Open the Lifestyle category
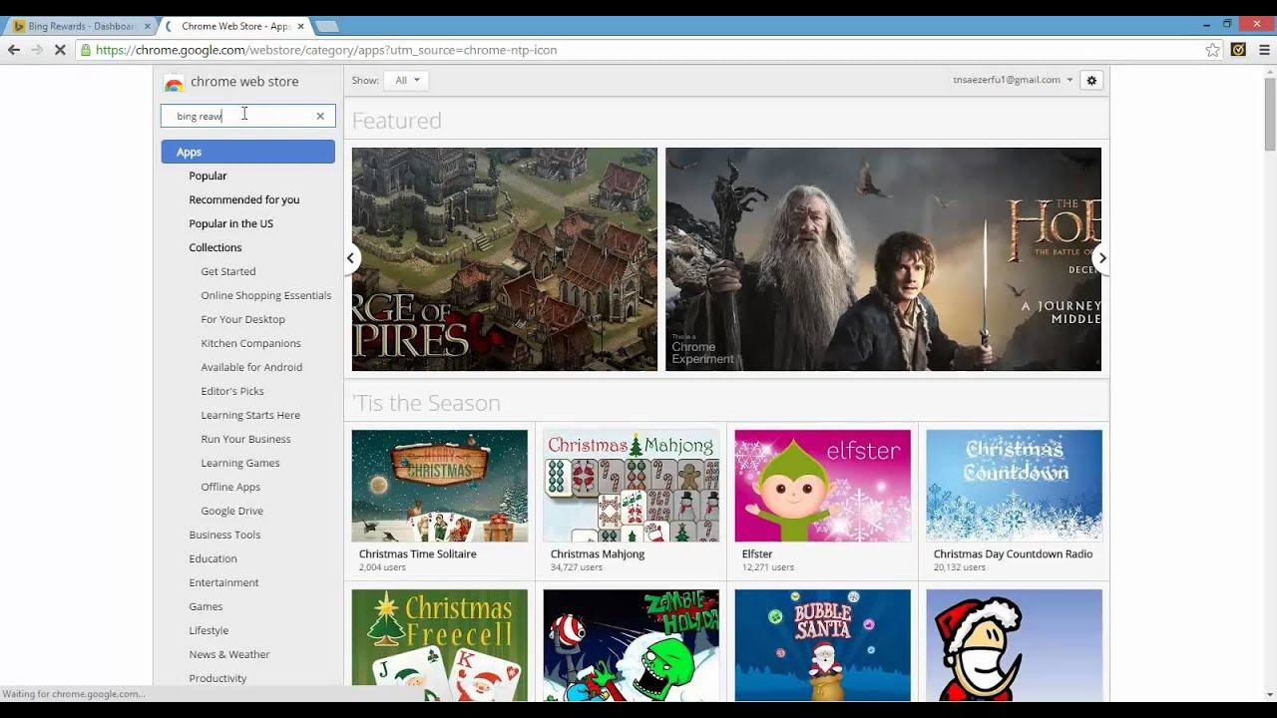Screen dimensions: 1277x718 coord(209,630)
